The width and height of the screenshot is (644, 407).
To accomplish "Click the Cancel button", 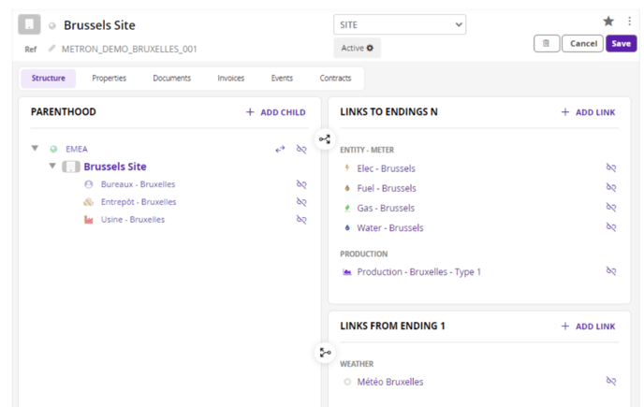I will pyautogui.click(x=583, y=44).
